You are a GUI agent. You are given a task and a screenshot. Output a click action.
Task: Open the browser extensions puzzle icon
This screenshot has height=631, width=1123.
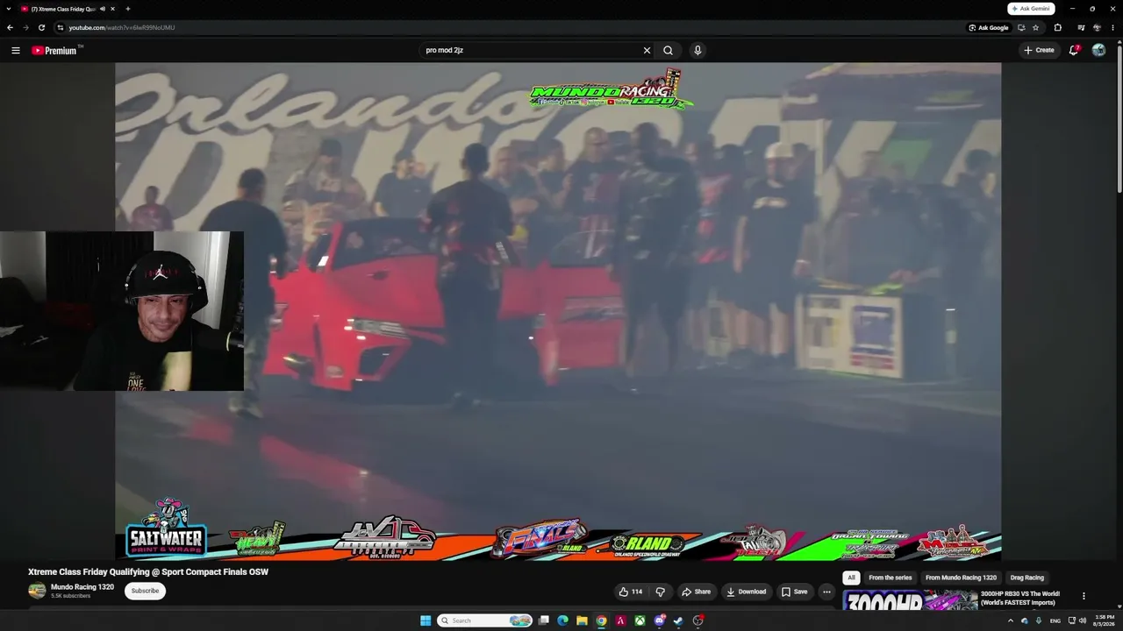tap(1057, 27)
